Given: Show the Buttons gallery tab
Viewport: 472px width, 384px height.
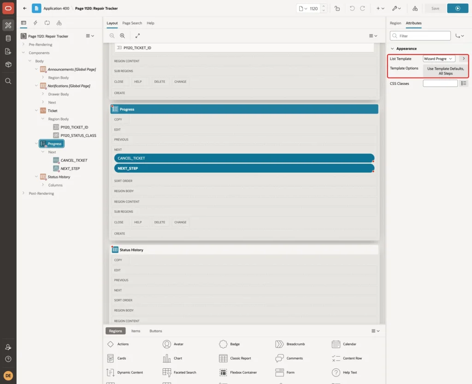Looking at the screenshot, I should tap(156, 331).
